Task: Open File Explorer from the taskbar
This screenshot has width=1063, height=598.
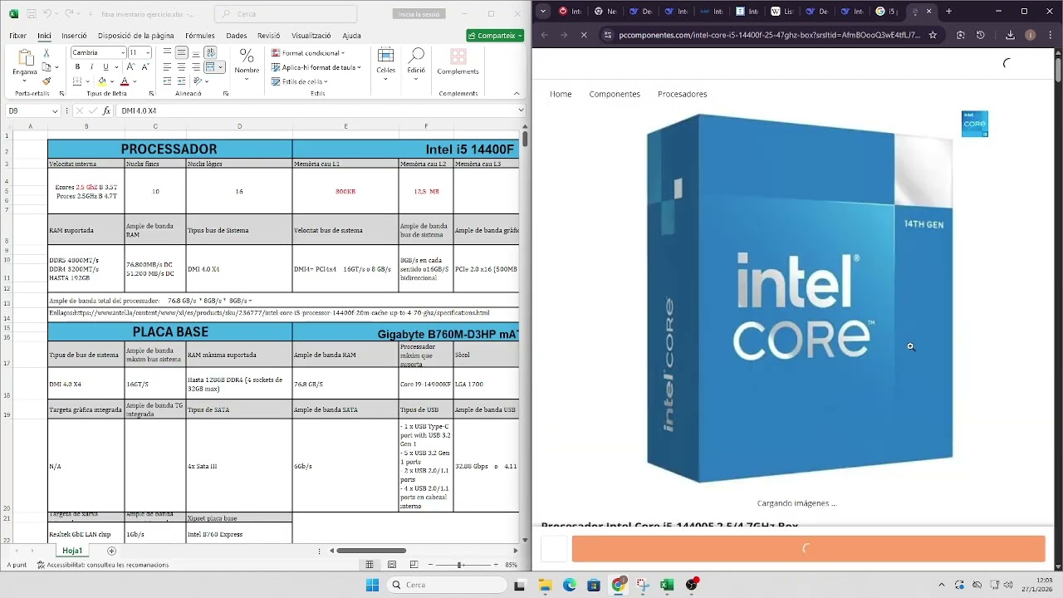Action: (x=545, y=585)
